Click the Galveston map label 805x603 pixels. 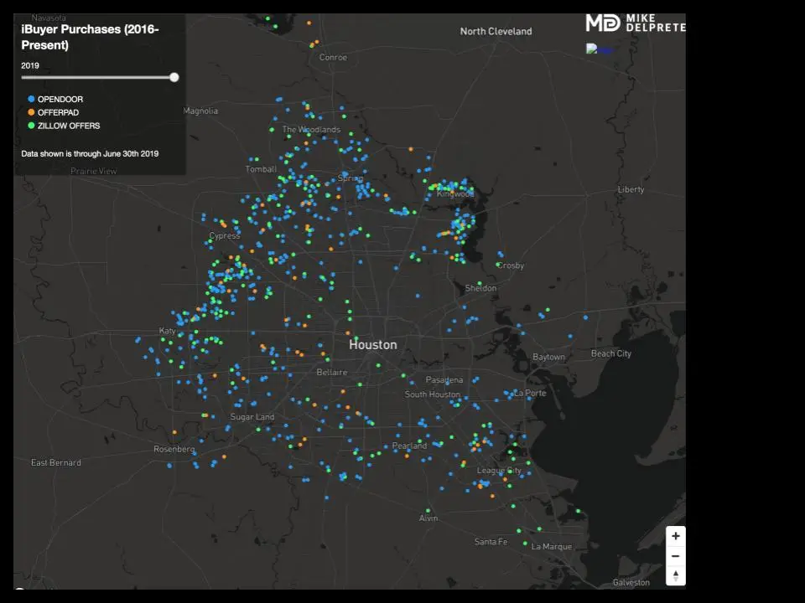pyautogui.click(x=631, y=583)
